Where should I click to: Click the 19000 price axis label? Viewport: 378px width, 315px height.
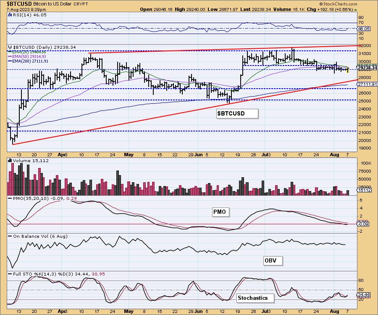click(365, 148)
